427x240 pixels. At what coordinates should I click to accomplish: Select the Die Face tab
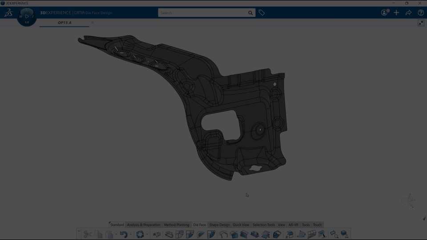point(199,225)
